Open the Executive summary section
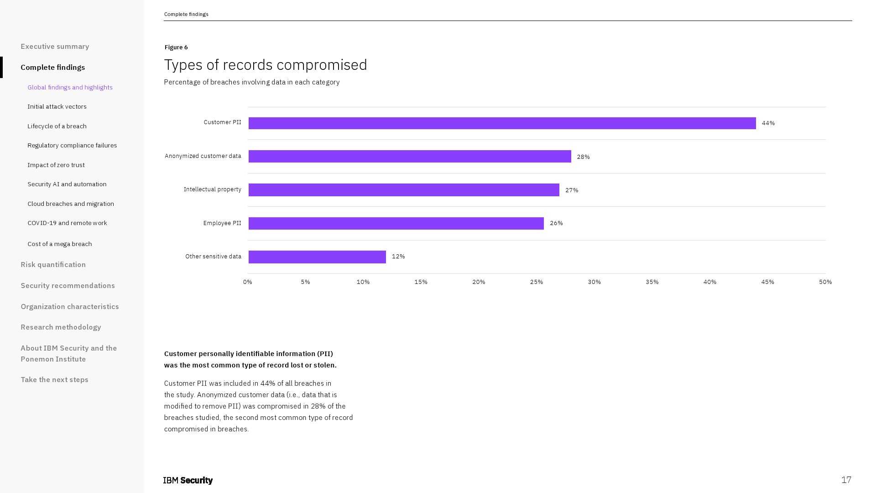 [x=55, y=47]
